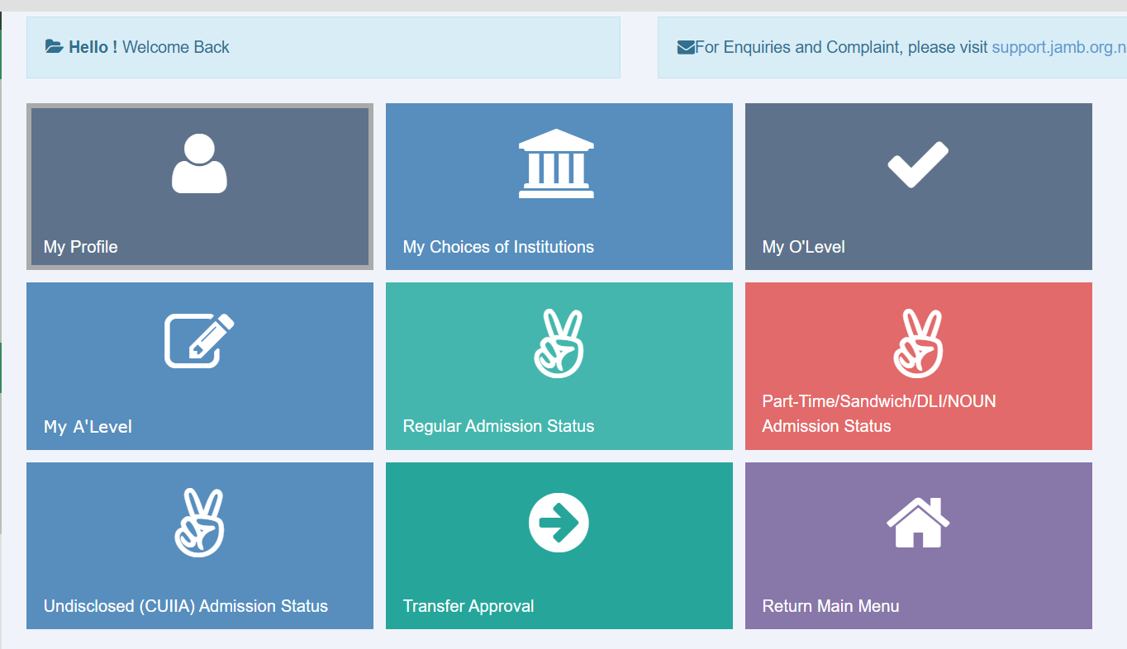Click the house icon on Return Main Menu
The width and height of the screenshot is (1127, 649).
pos(918,523)
